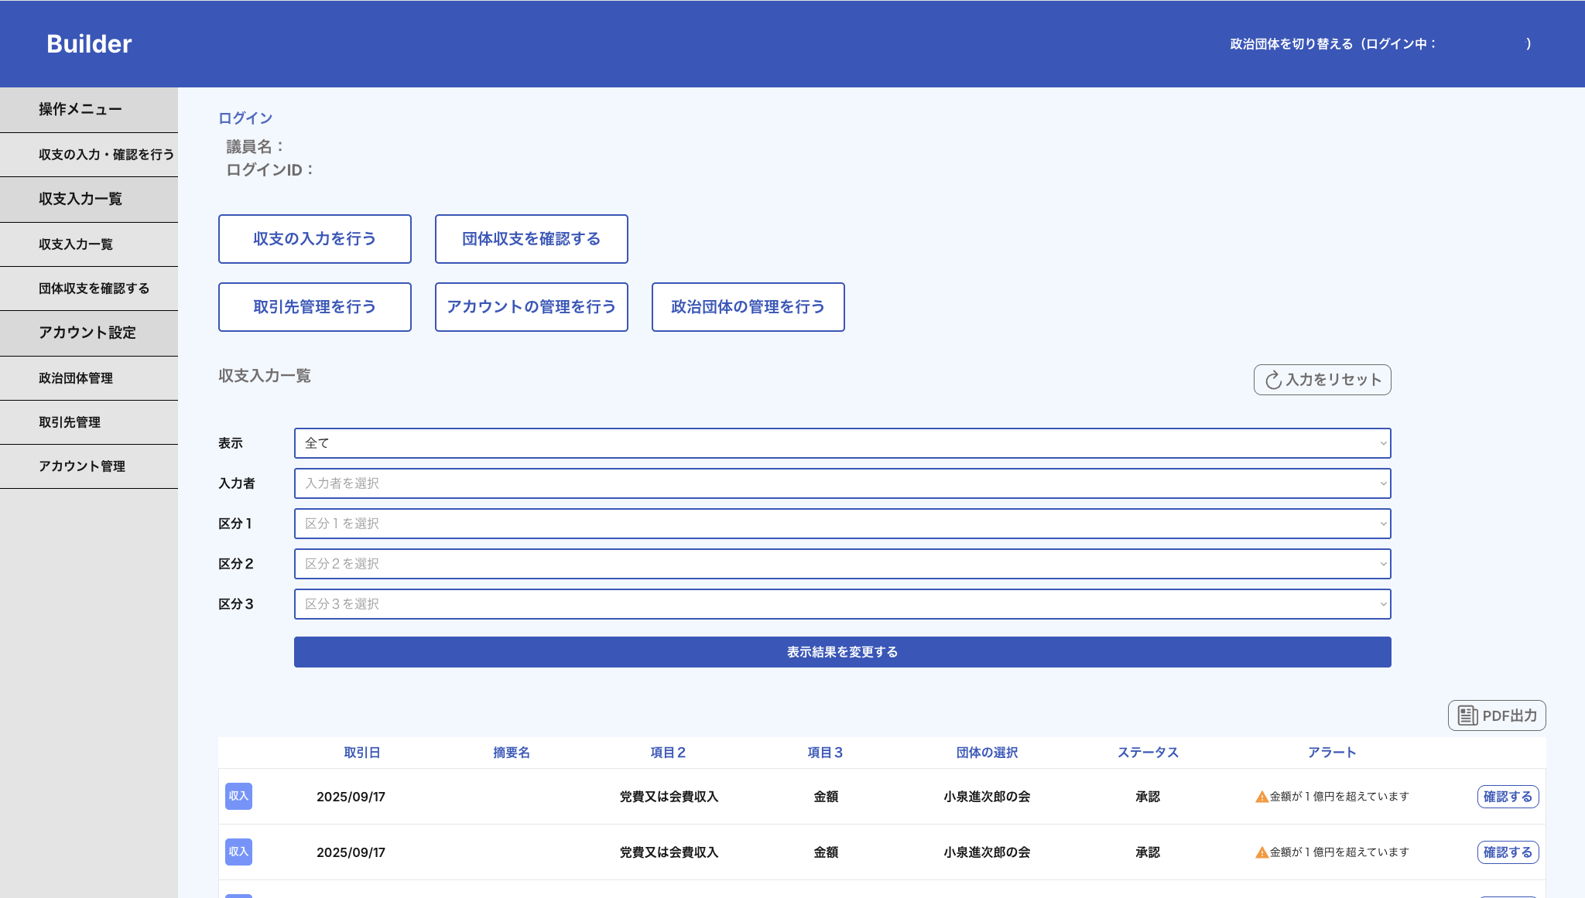Select 収支の入力・確認を行う in the sidebar
The height and width of the screenshot is (898, 1585).
106,155
